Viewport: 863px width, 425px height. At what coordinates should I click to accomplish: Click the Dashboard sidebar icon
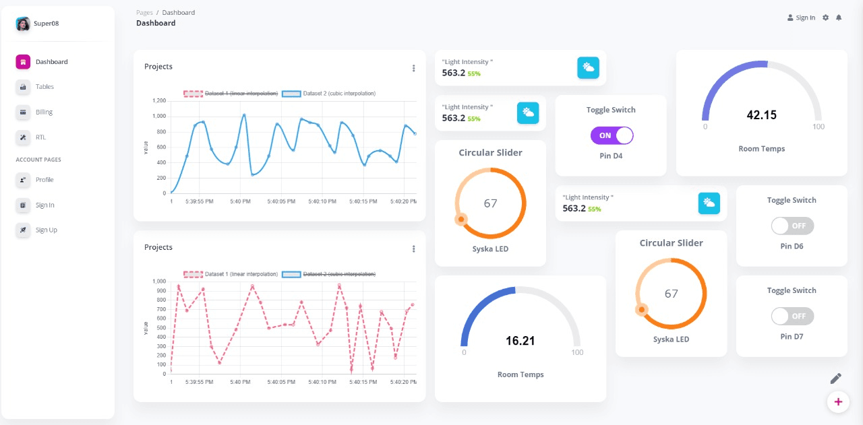[x=23, y=62]
